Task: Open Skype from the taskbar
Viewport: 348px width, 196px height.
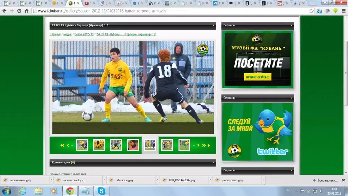Action: [x=102, y=191]
